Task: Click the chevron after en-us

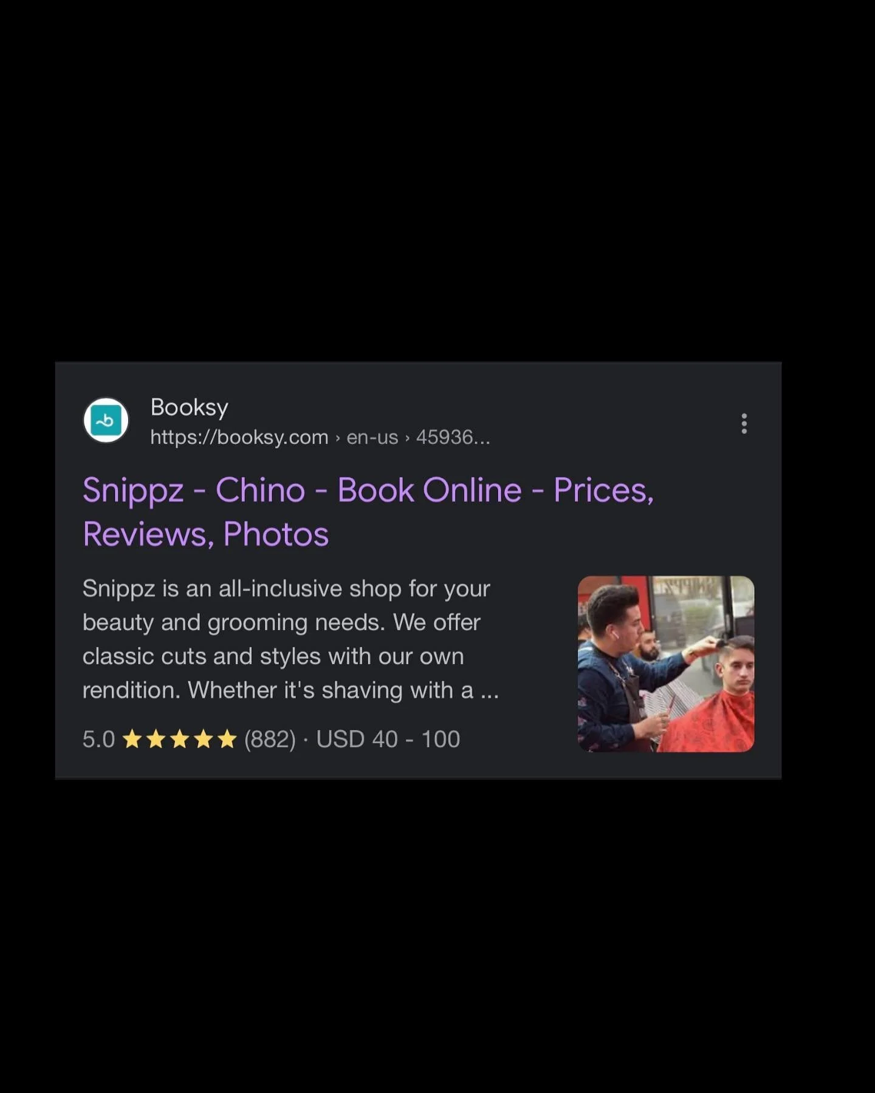Action: [x=407, y=438]
